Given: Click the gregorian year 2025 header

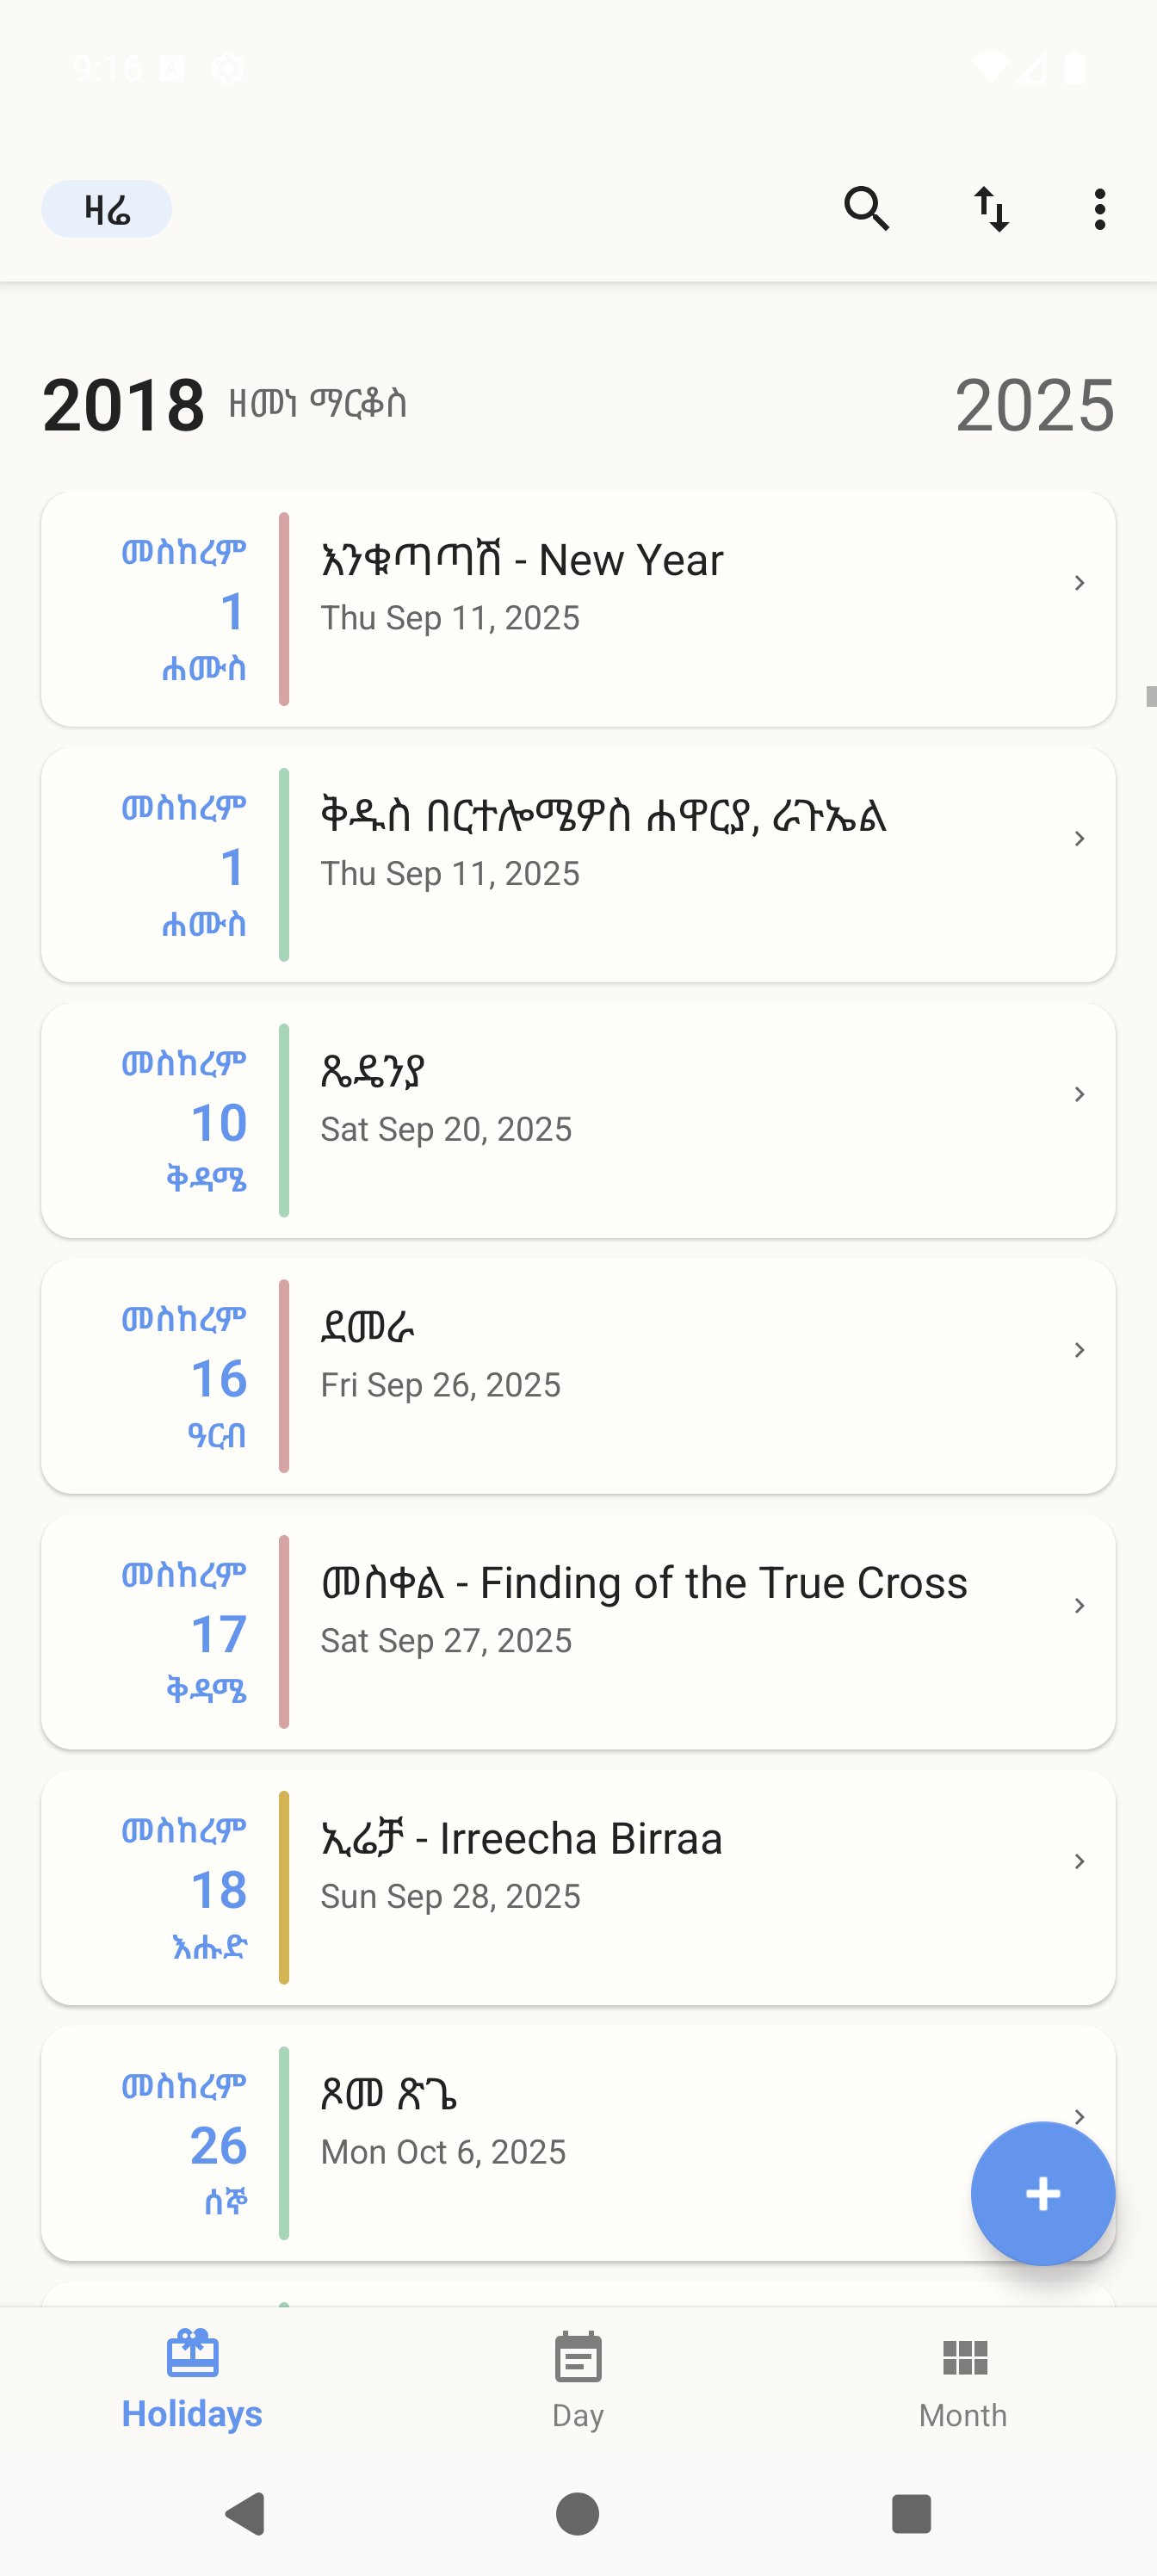Looking at the screenshot, I should click(1034, 405).
